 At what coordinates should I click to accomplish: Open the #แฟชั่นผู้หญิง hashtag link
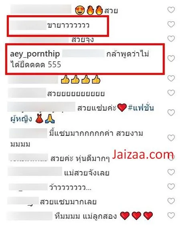(82, 113)
